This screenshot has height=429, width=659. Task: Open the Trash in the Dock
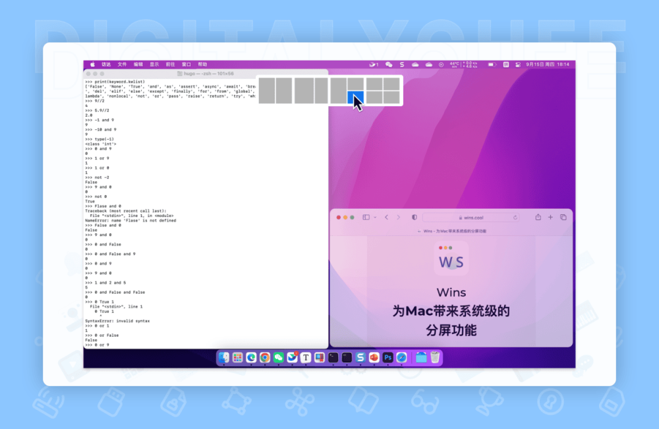pos(435,358)
